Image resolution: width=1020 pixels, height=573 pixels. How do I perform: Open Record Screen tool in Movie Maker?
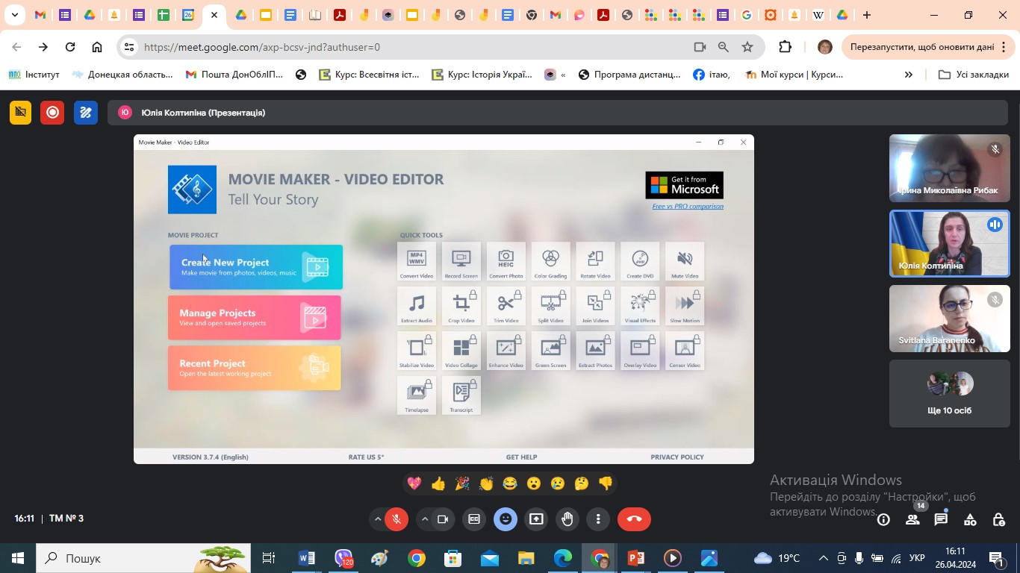[x=461, y=261]
